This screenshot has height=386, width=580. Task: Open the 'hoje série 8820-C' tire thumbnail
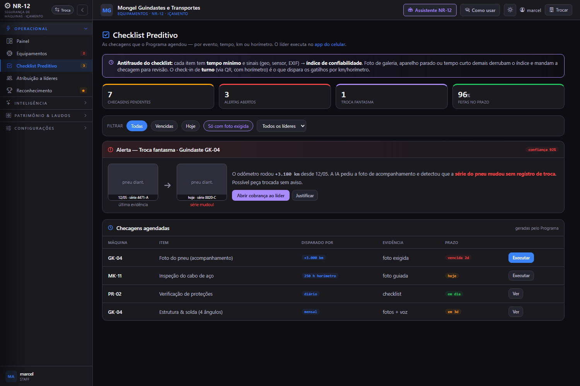pos(202,182)
